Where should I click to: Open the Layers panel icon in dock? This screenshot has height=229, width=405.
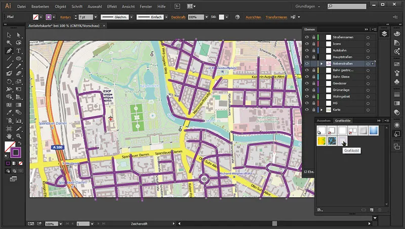(384, 34)
